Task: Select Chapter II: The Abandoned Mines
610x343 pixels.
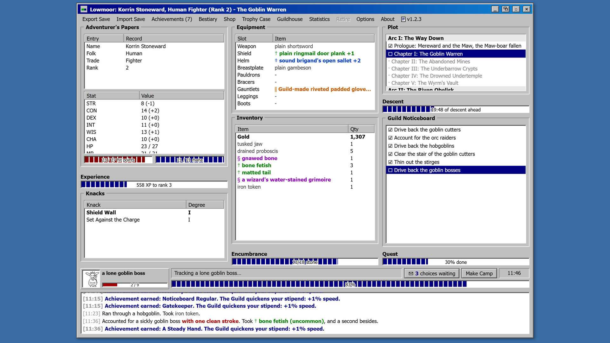Action: [456, 62]
